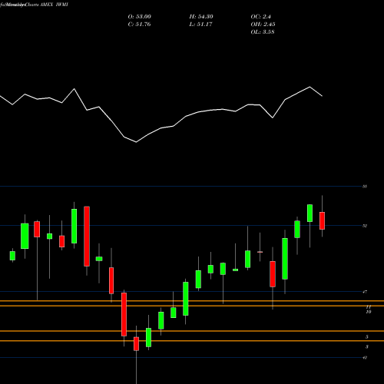Click the 42 price axis label
384x384 pixels.
tap(365, 358)
